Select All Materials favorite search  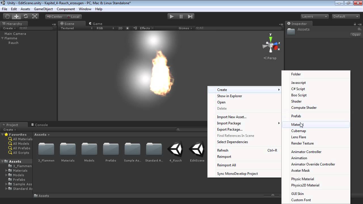[x=20, y=139]
